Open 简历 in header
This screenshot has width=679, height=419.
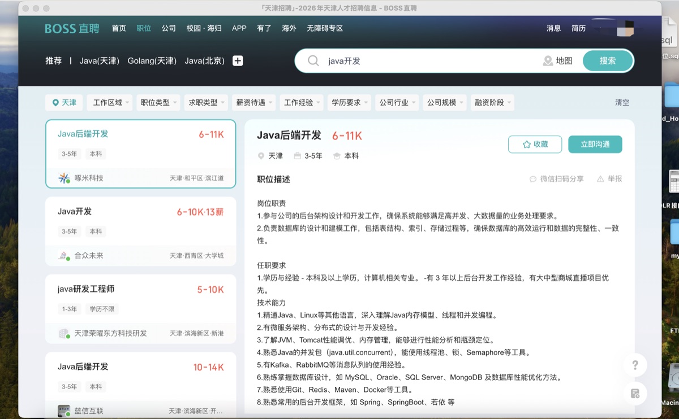[x=579, y=28]
